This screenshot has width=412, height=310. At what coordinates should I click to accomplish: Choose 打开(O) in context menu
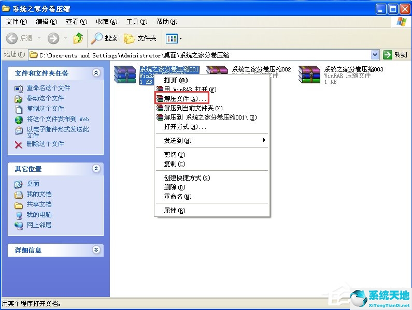(212, 80)
